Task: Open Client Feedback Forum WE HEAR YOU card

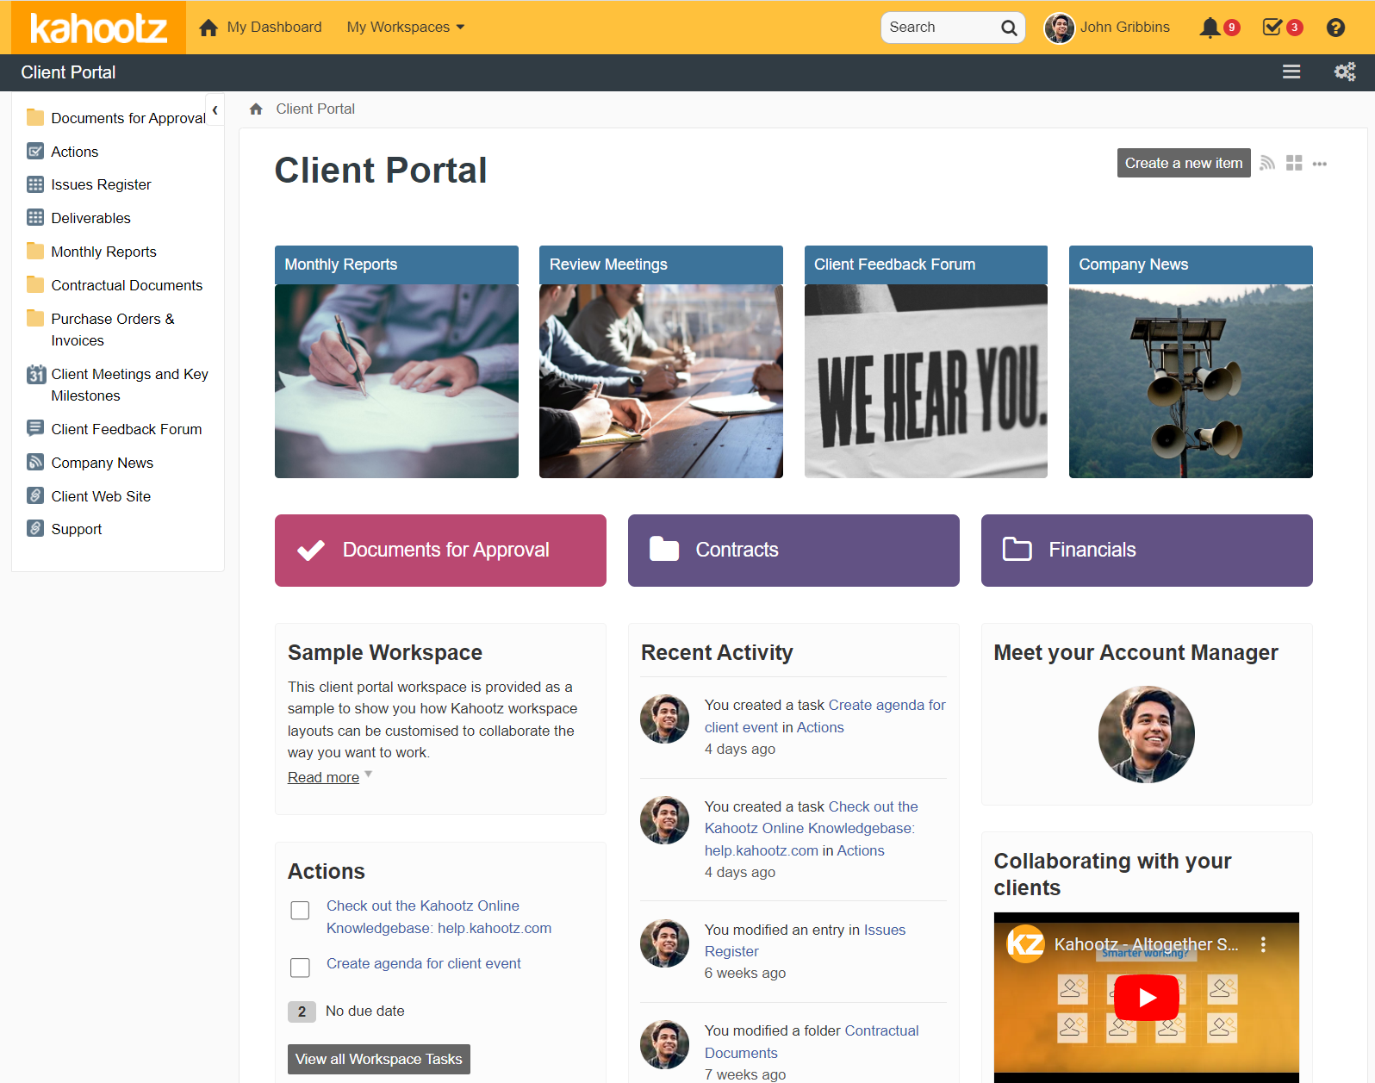Action: click(x=926, y=362)
